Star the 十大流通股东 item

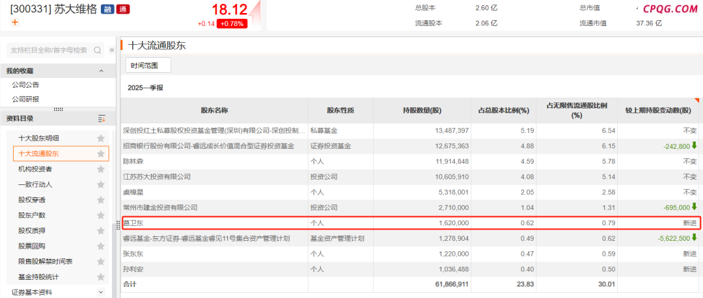pyautogui.click(x=101, y=153)
